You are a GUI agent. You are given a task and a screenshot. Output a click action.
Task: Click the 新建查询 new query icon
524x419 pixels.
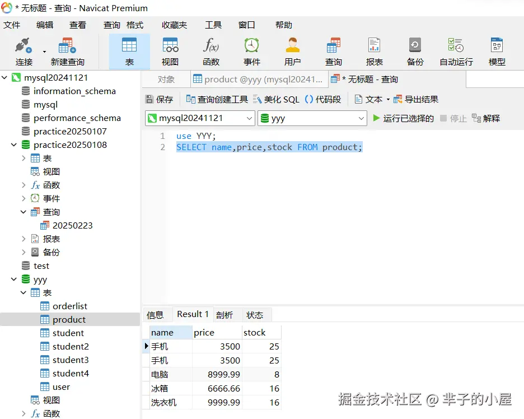[67, 52]
